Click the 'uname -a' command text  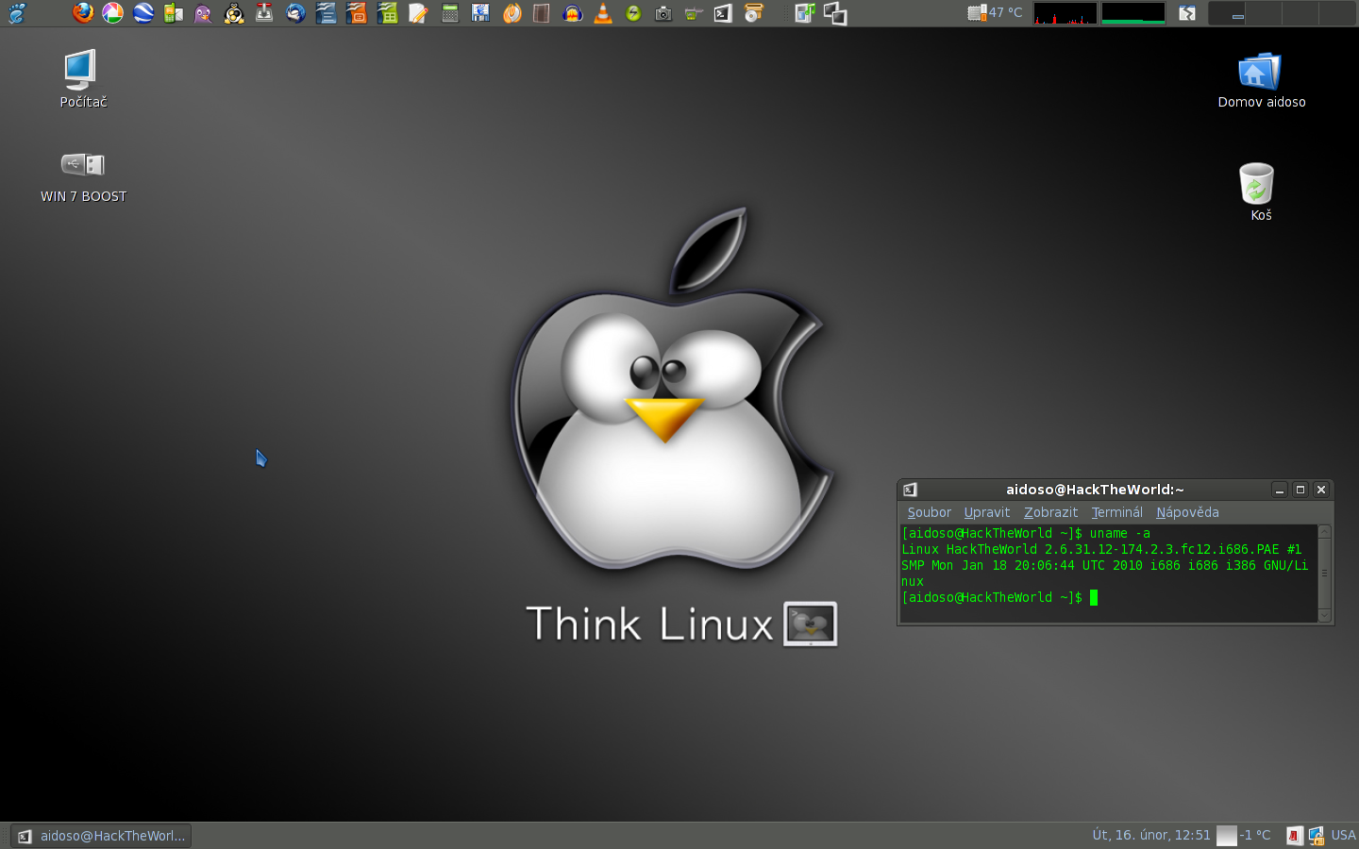1120,533
